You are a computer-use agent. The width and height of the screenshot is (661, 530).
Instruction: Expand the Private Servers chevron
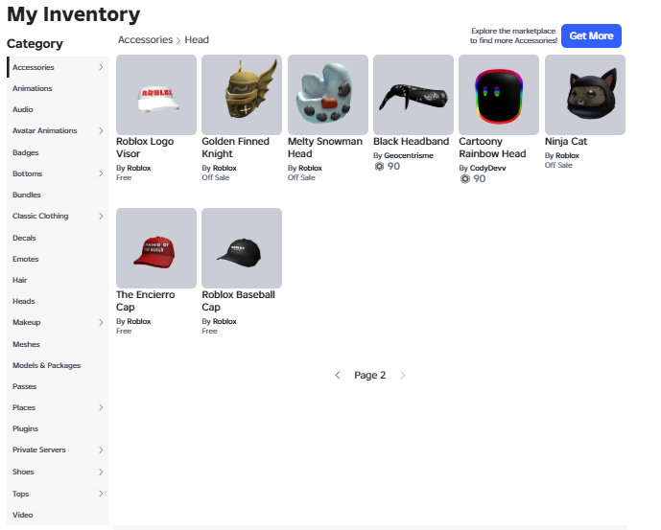(101, 449)
